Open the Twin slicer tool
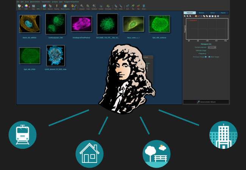 (x=115, y=6)
